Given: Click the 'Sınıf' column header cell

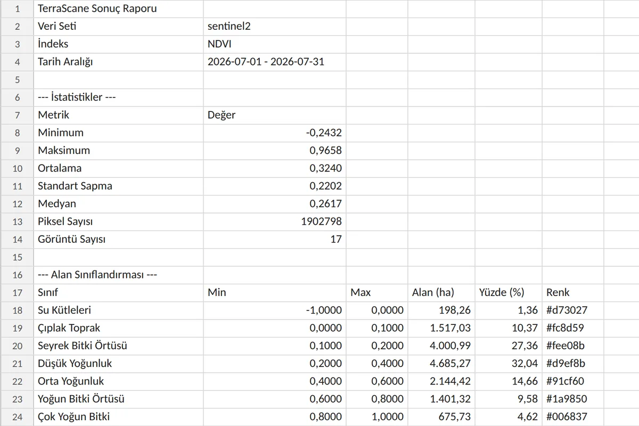Looking at the screenshot, I should [x=119, y=292].
